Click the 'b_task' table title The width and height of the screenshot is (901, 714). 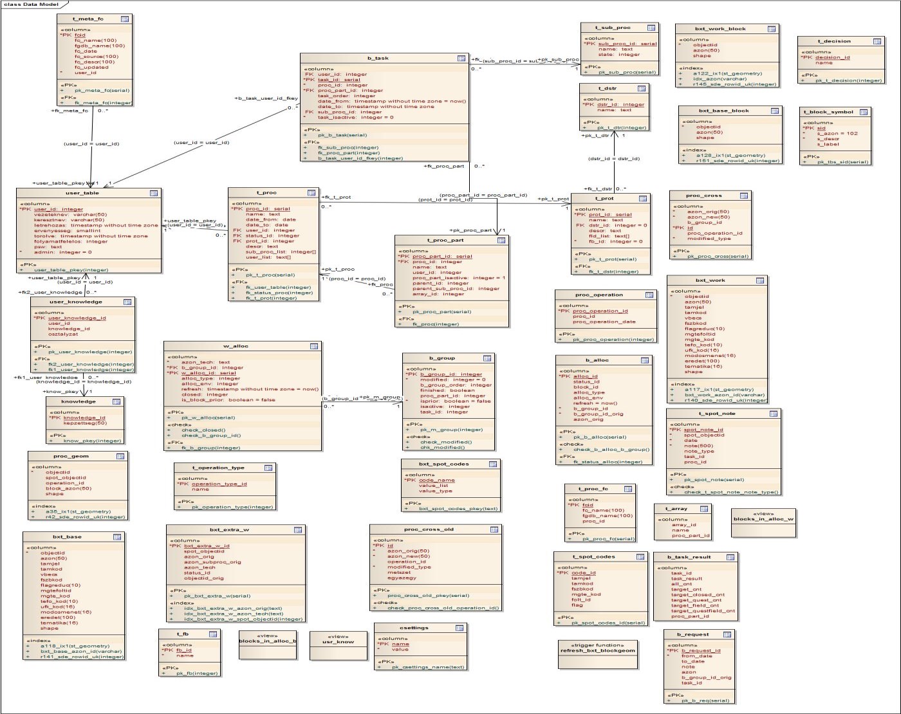(x=378, y=59)
